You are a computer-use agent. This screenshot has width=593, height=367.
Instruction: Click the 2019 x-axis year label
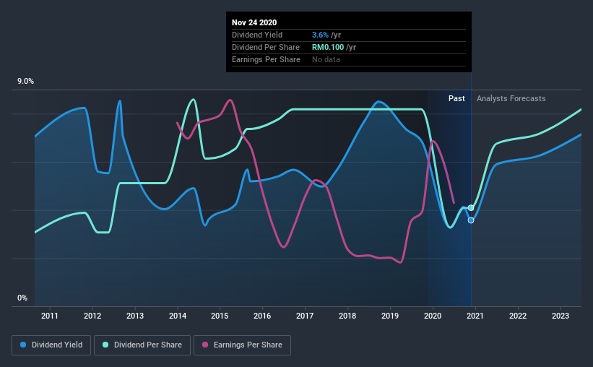390,316
